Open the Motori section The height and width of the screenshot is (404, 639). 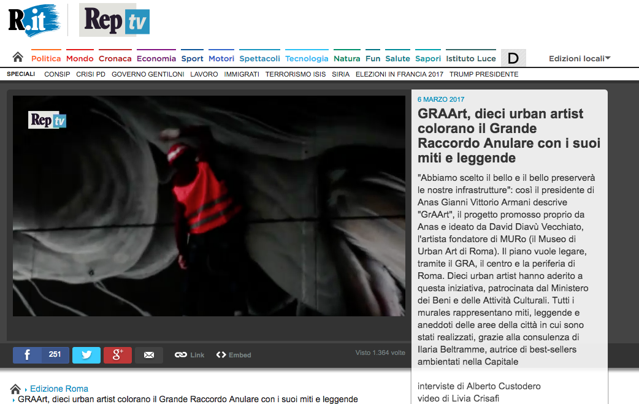coord(221,59)
